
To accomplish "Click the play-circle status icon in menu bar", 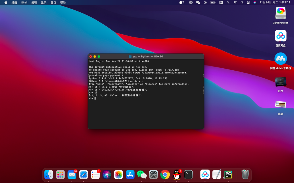I will coord(205,2).
